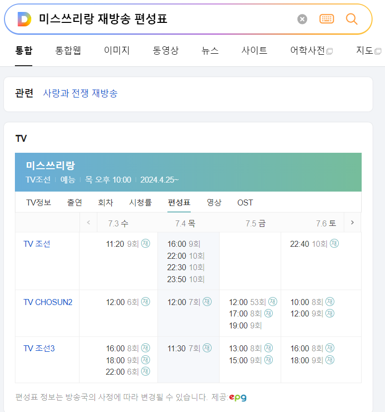
Task: Click the 16:00 9회 TV 조선 Thursday entry
Action: tap(184, 244)
